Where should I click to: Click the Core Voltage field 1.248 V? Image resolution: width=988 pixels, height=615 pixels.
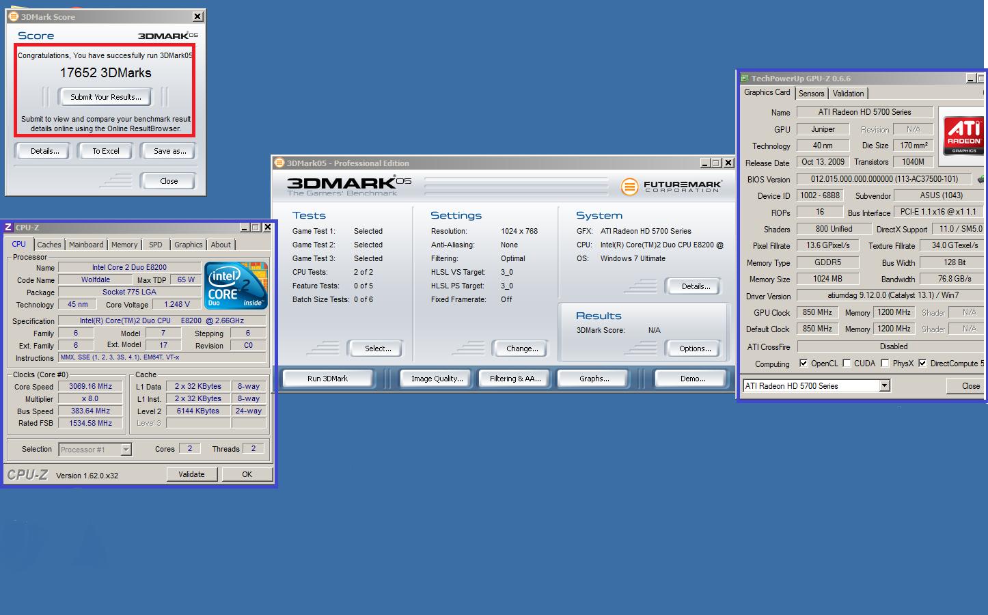[x=177, y=305]
